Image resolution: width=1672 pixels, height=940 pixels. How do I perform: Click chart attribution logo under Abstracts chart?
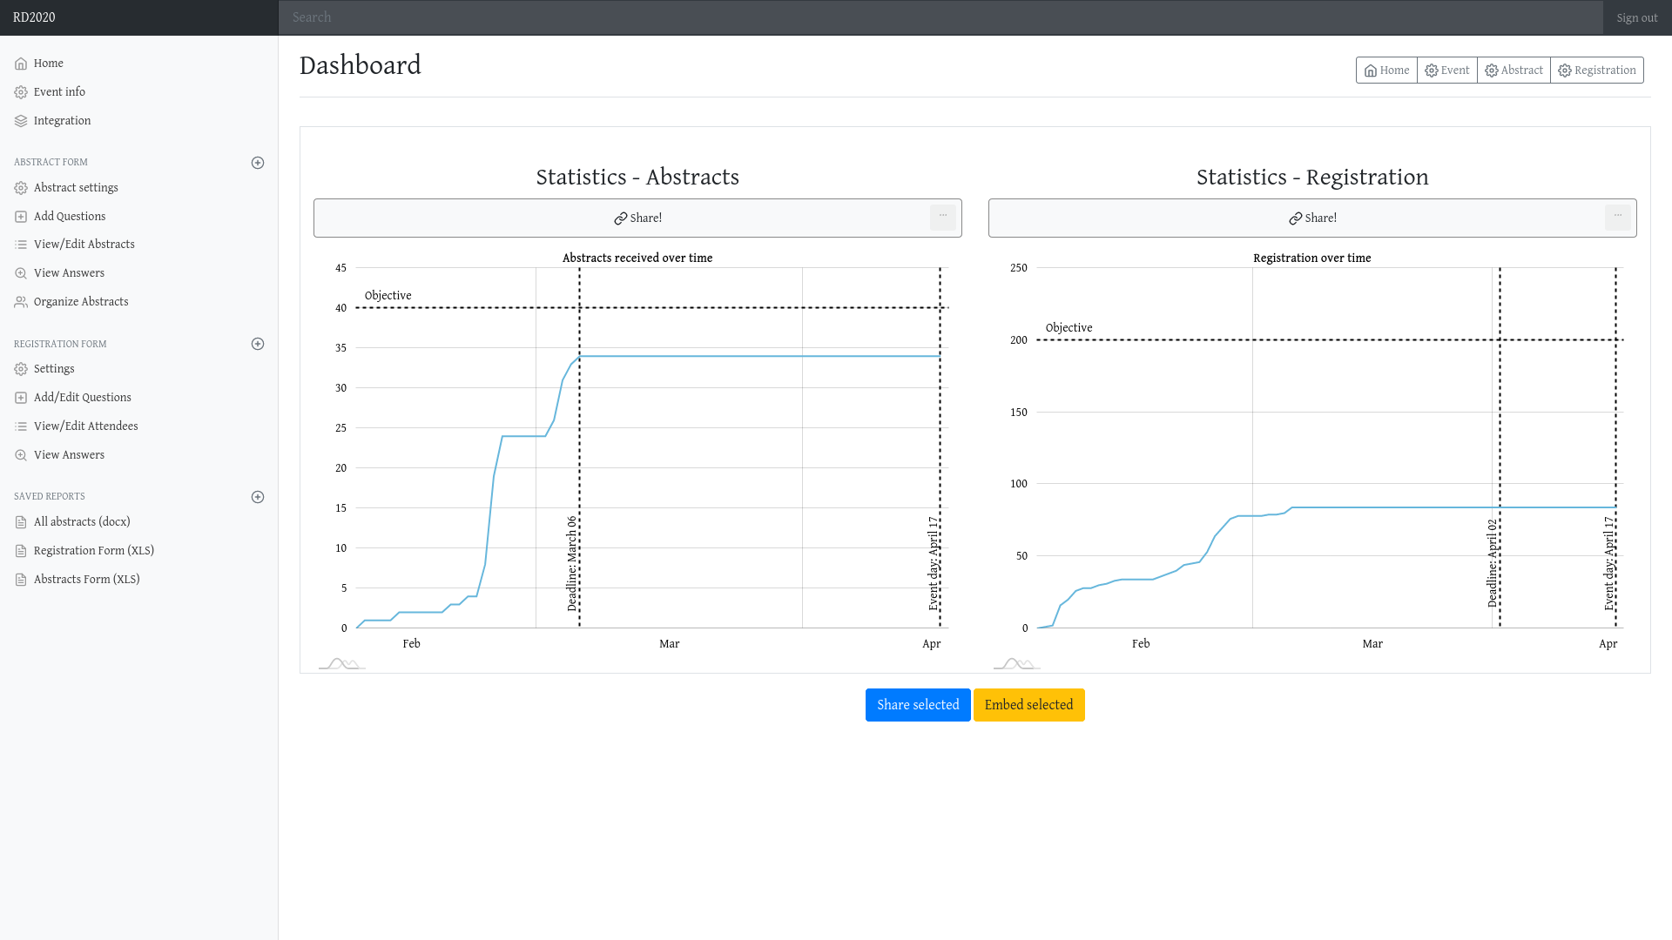(341, 664)
